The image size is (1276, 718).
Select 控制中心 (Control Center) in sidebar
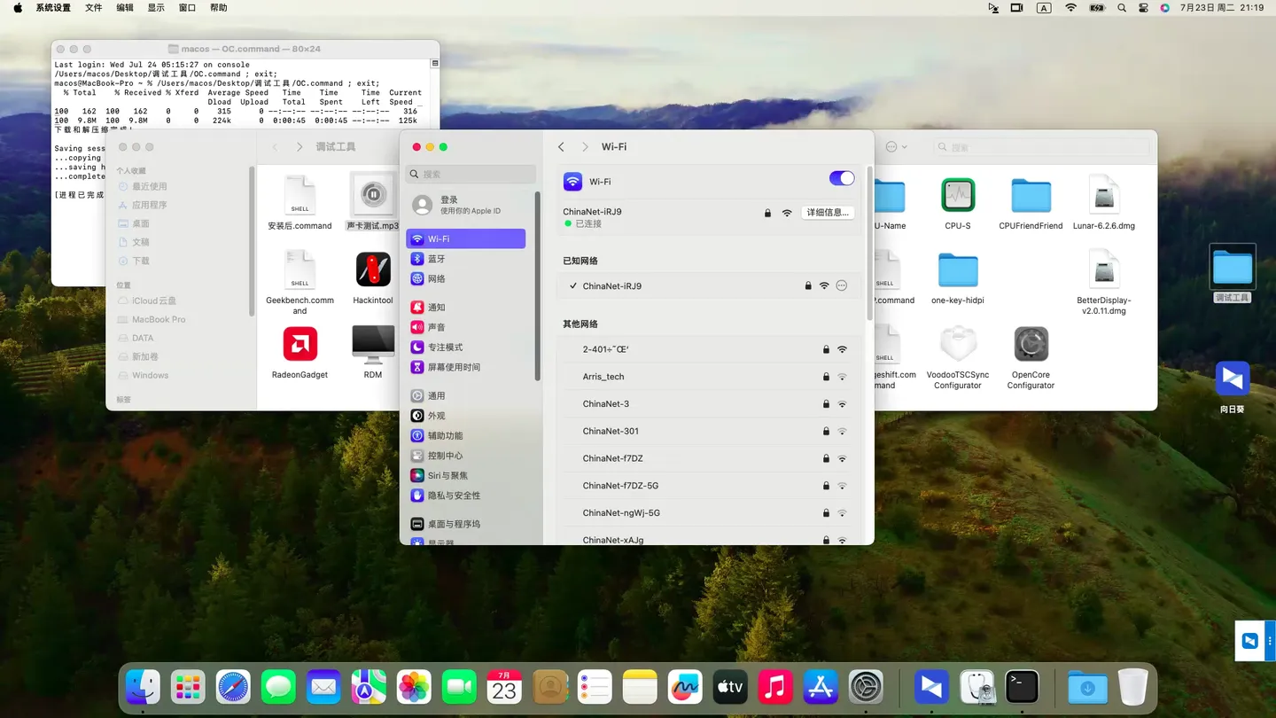click(x=445, y=456)
